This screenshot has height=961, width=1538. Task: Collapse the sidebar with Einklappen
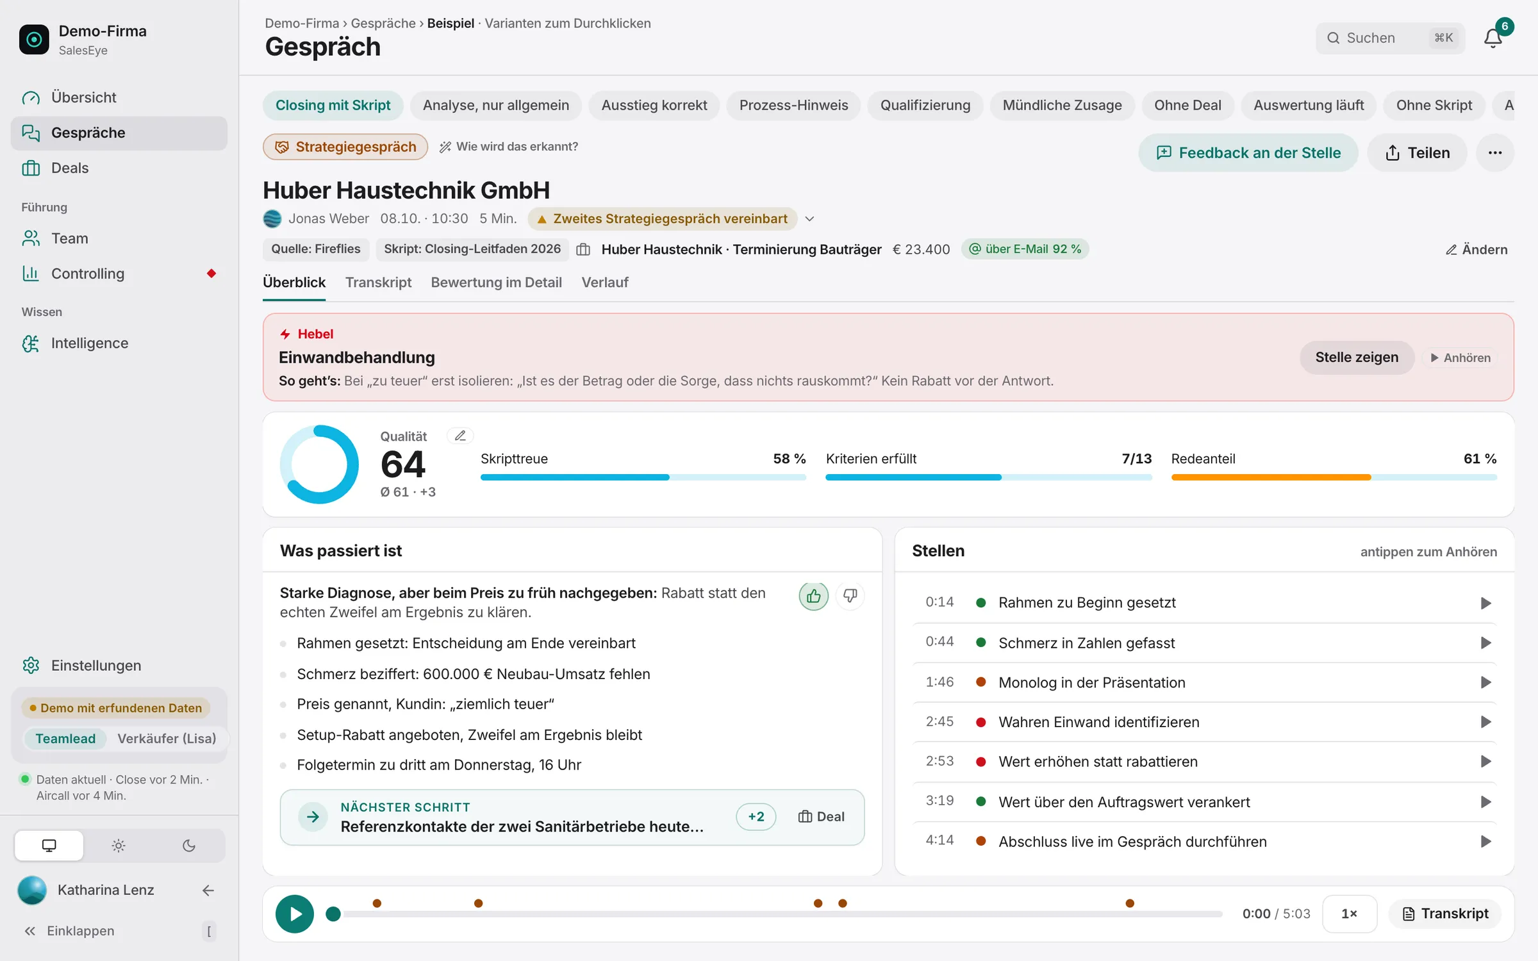pos(119,930)
